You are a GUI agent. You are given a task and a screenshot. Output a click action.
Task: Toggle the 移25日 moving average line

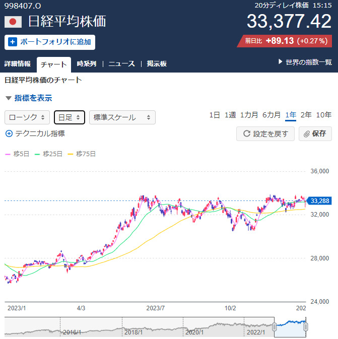click(48, 154)
